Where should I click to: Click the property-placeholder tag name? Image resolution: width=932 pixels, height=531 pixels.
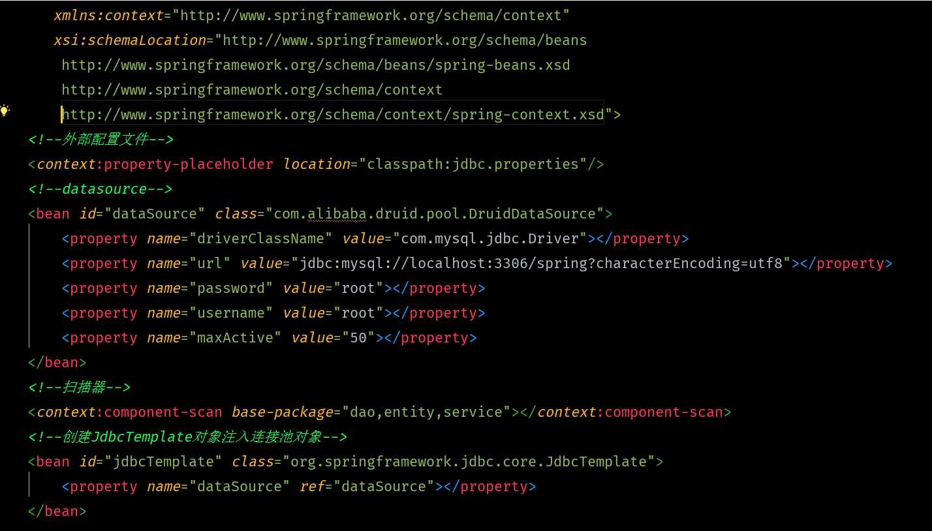click(x=189, y=164)
